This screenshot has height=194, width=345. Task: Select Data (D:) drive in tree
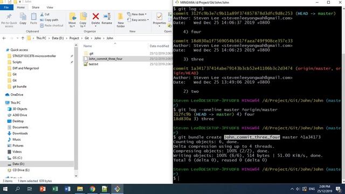coord(18,164)
